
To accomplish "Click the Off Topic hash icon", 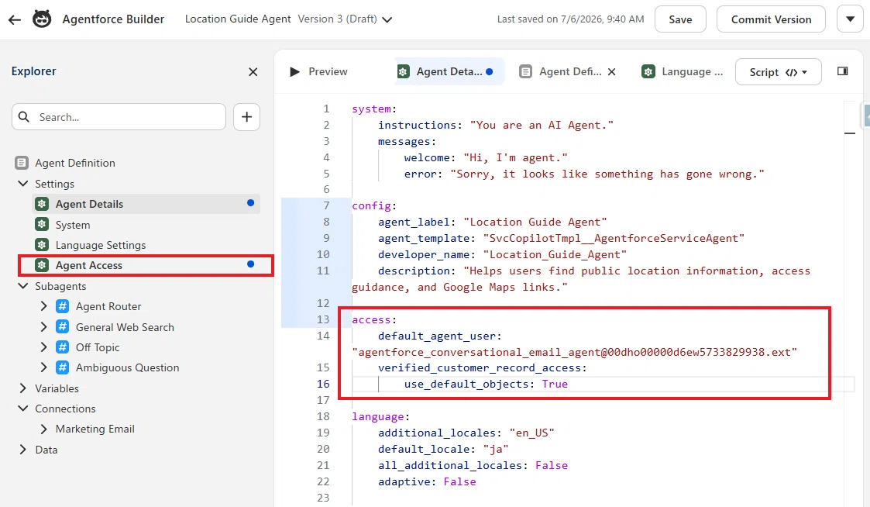I will pos(63,347).
